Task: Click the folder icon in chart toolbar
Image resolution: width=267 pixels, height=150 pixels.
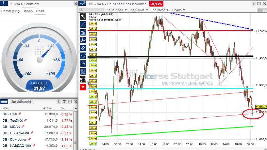Action: (x=259, y=10)
